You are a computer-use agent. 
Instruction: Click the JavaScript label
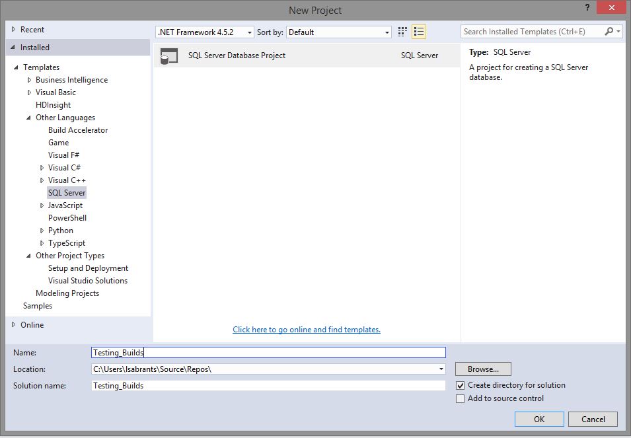(x=65, y=205)
